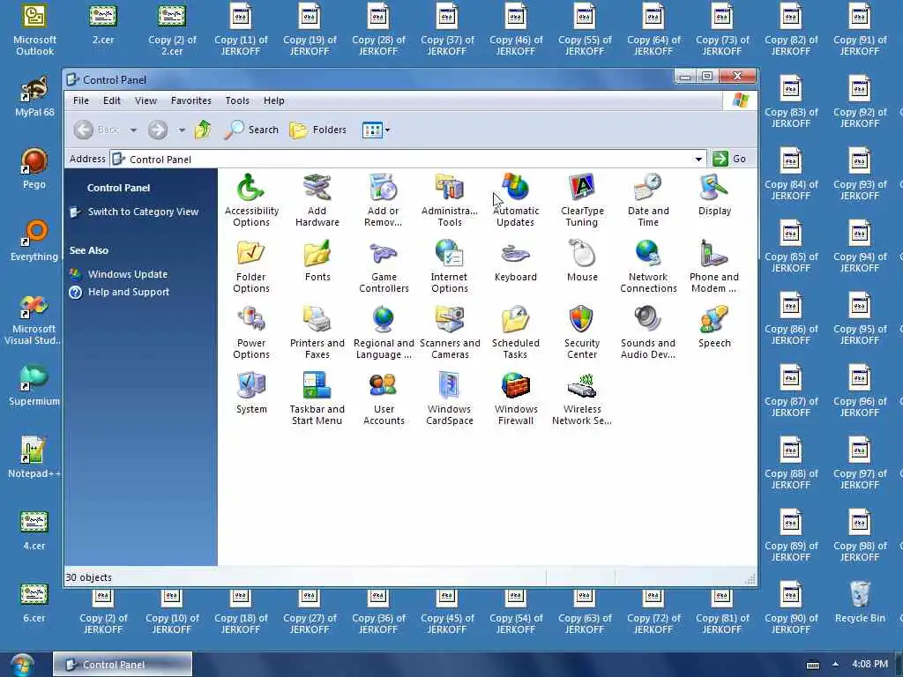Open the Edit menu
This screenshot has width=903, height=677.
[112, 100]
